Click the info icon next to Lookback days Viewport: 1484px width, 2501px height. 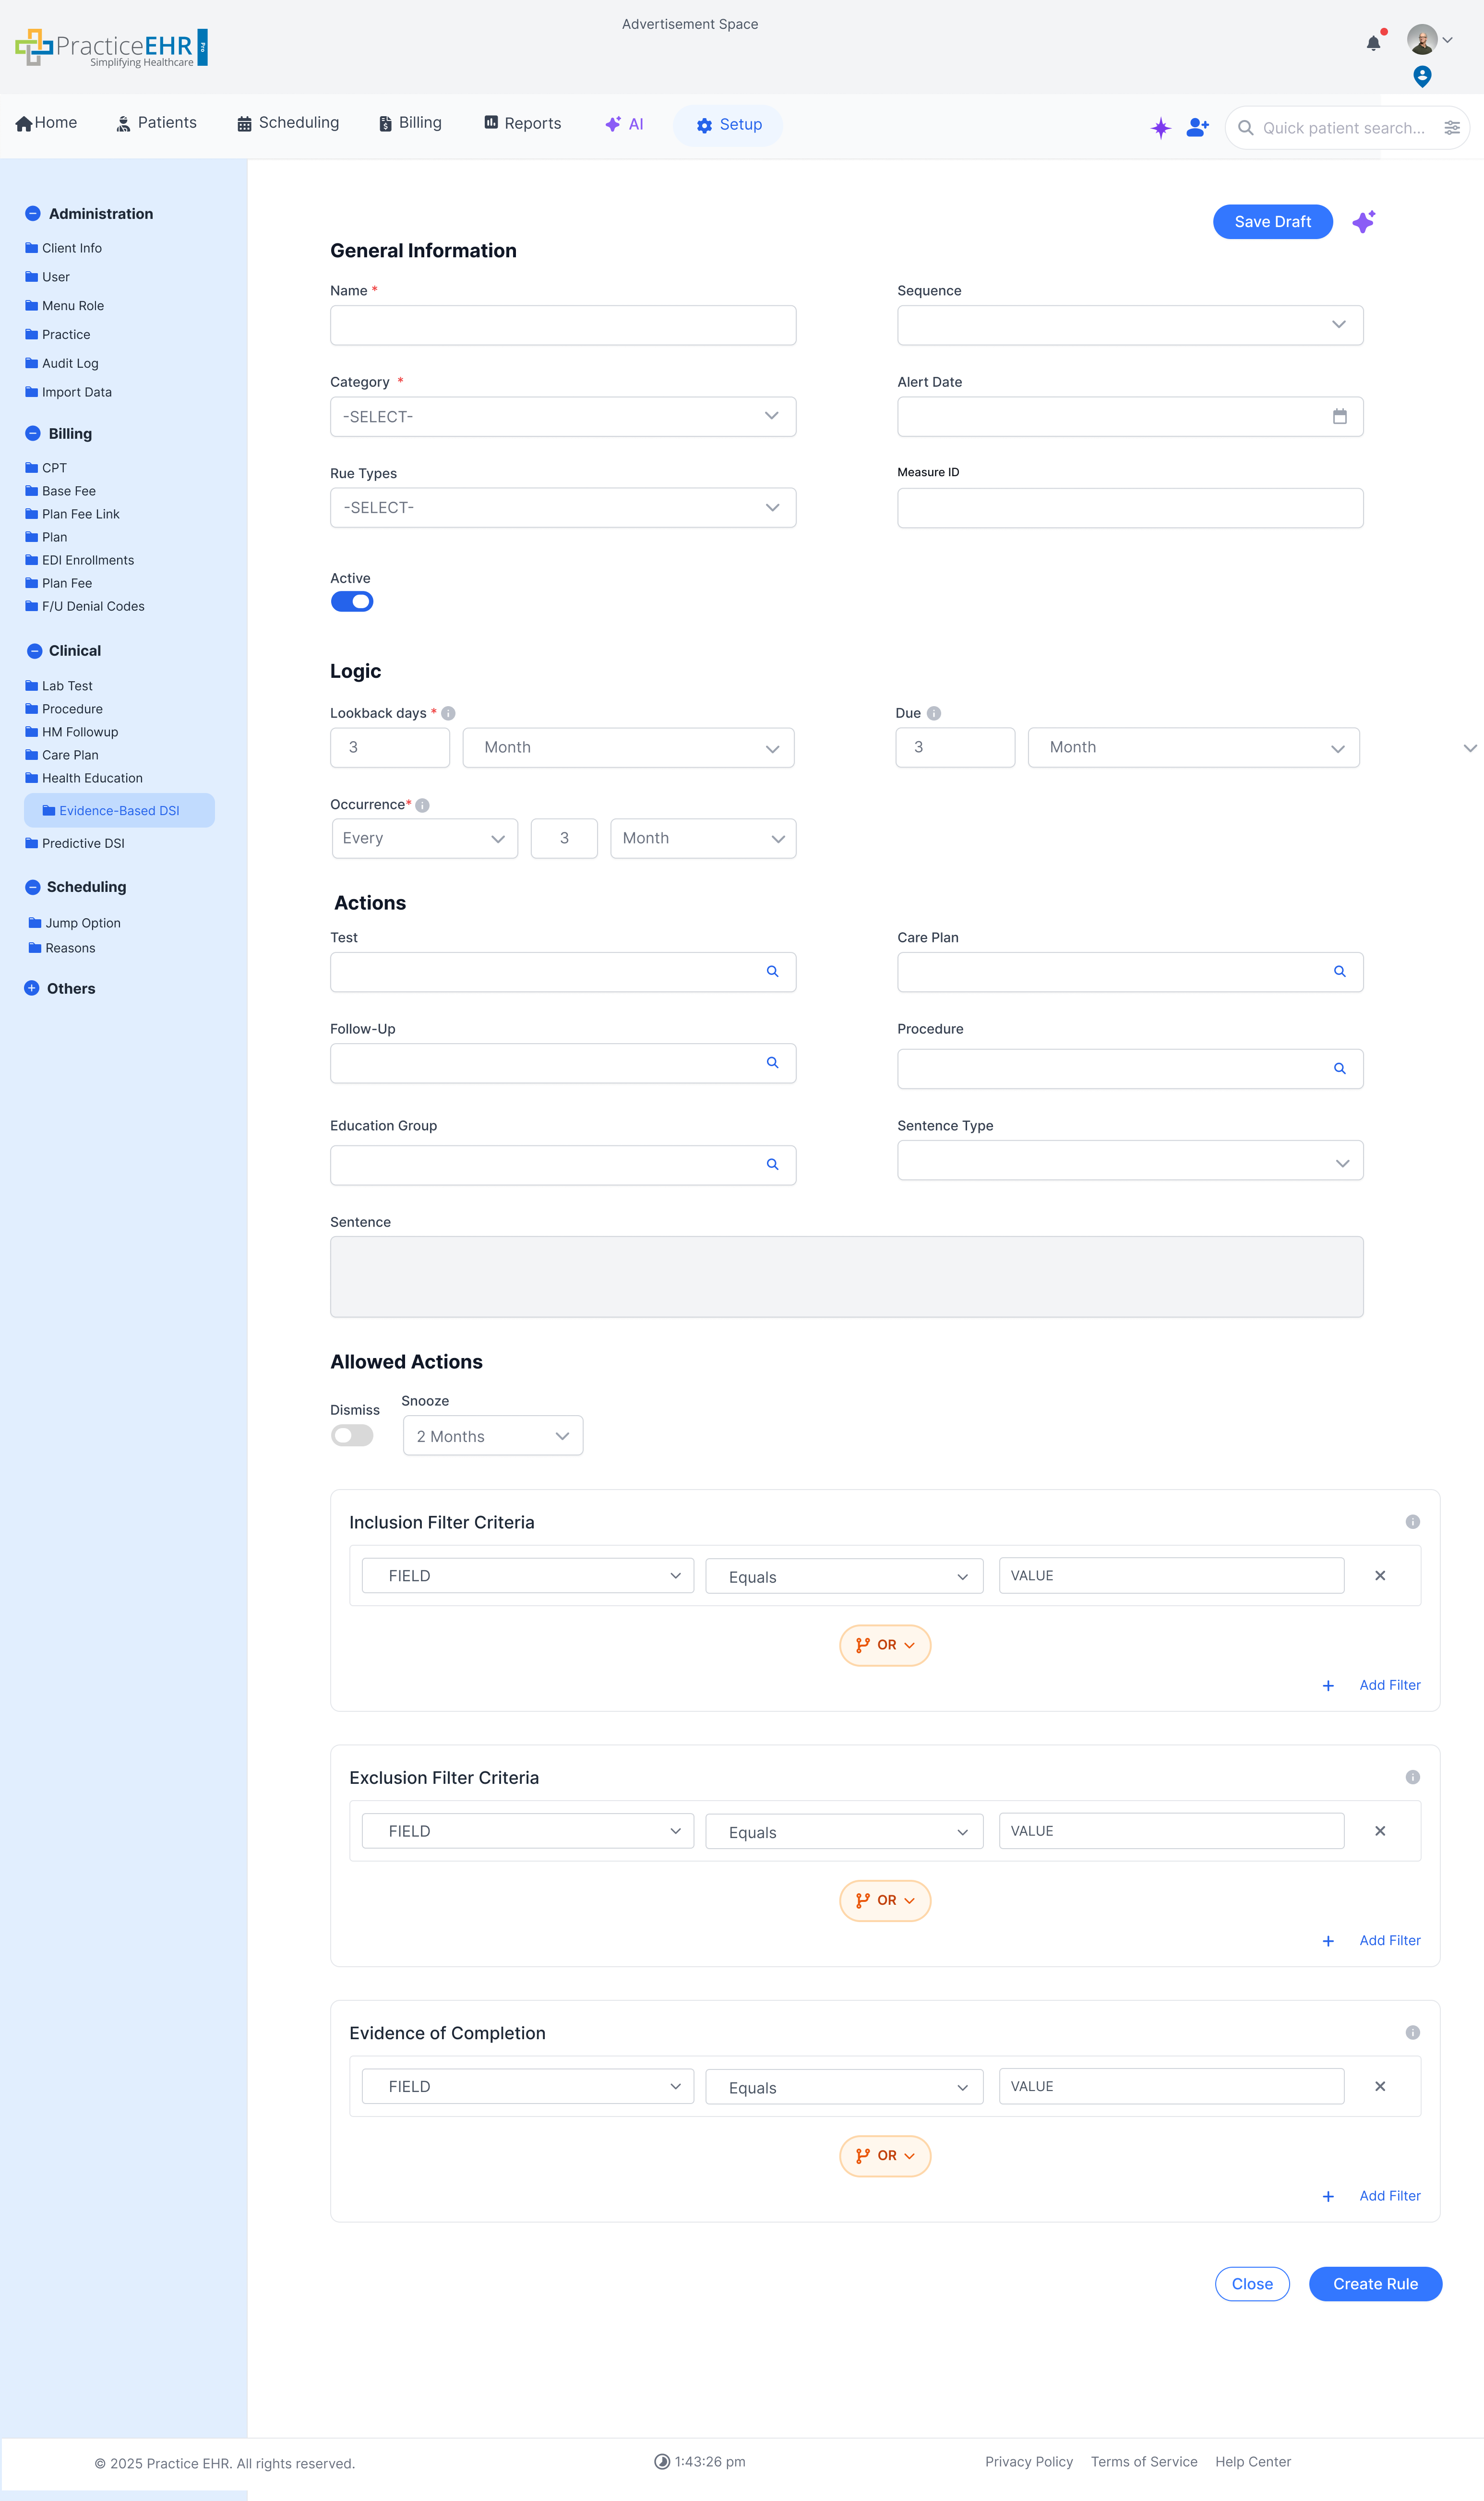click(x=448, y=712)
